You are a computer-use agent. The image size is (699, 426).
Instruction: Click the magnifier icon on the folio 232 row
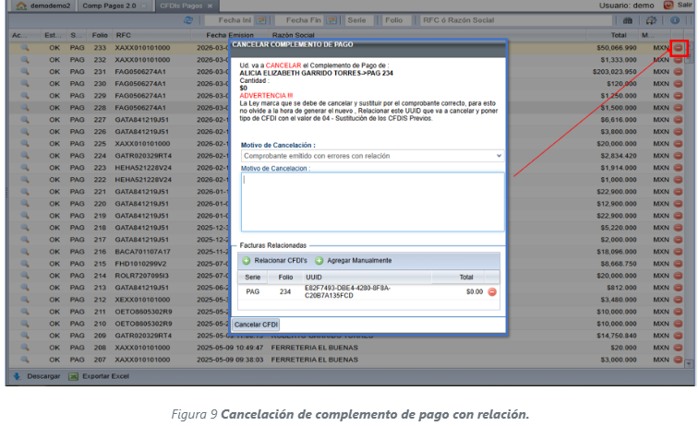pos(25,59)
